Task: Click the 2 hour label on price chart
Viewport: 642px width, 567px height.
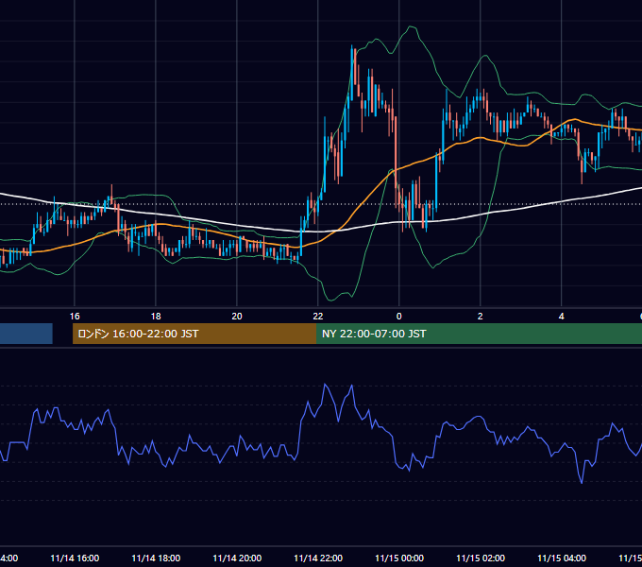Action: [480, 317]
